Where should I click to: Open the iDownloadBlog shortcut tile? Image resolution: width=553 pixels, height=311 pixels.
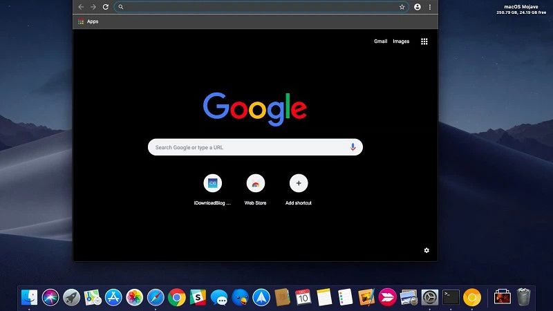[212, 183]
